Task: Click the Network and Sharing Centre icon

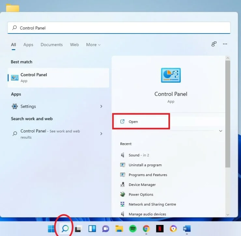Action: [122, 204]
